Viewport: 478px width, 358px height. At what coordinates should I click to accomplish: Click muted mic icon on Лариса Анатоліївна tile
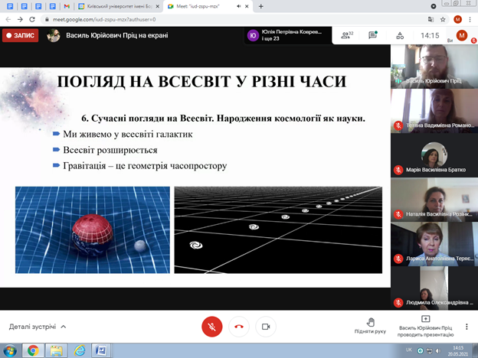click(x=398, y=259)
